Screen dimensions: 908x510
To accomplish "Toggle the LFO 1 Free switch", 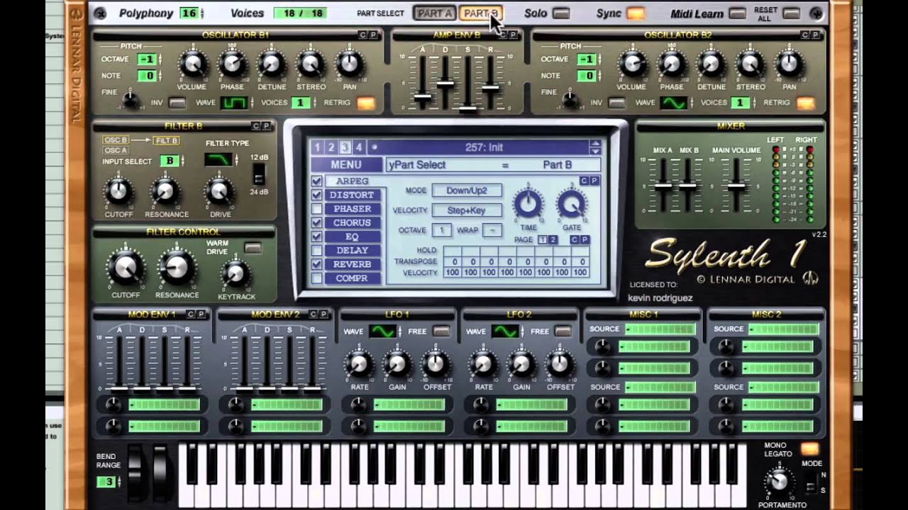I will 441,331.
